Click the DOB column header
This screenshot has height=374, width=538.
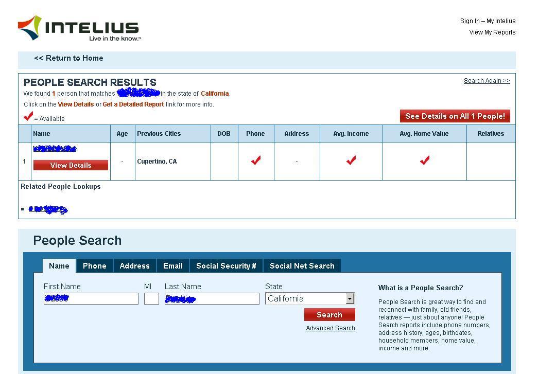tap(224, 134)
